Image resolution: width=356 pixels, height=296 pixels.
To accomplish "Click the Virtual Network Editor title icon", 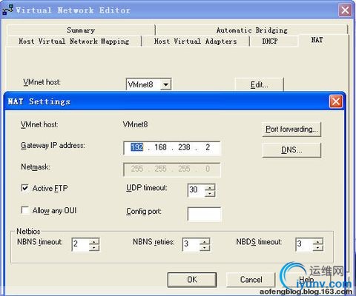I will pyautogui.click(x=7, y=10).
